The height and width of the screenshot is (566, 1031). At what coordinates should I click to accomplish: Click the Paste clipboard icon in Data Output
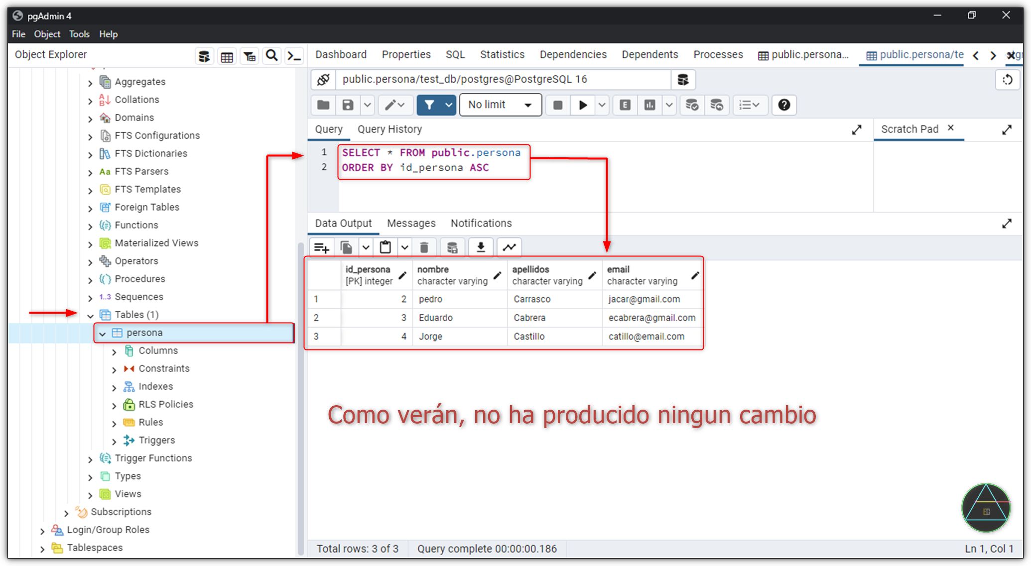pos(386,247)
